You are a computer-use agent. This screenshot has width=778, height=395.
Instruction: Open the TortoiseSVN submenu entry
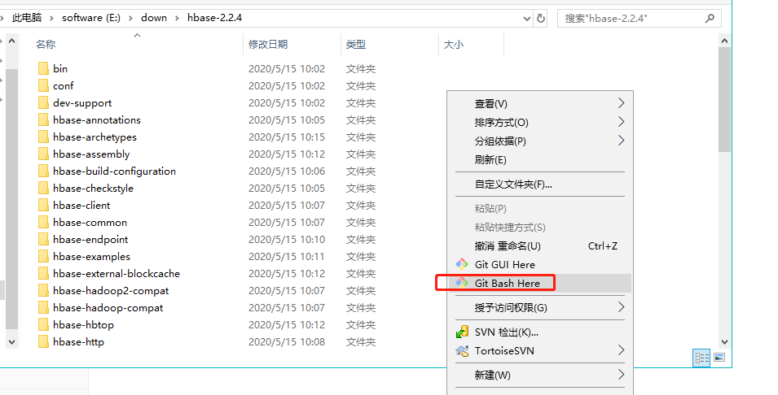click(540, 351)
